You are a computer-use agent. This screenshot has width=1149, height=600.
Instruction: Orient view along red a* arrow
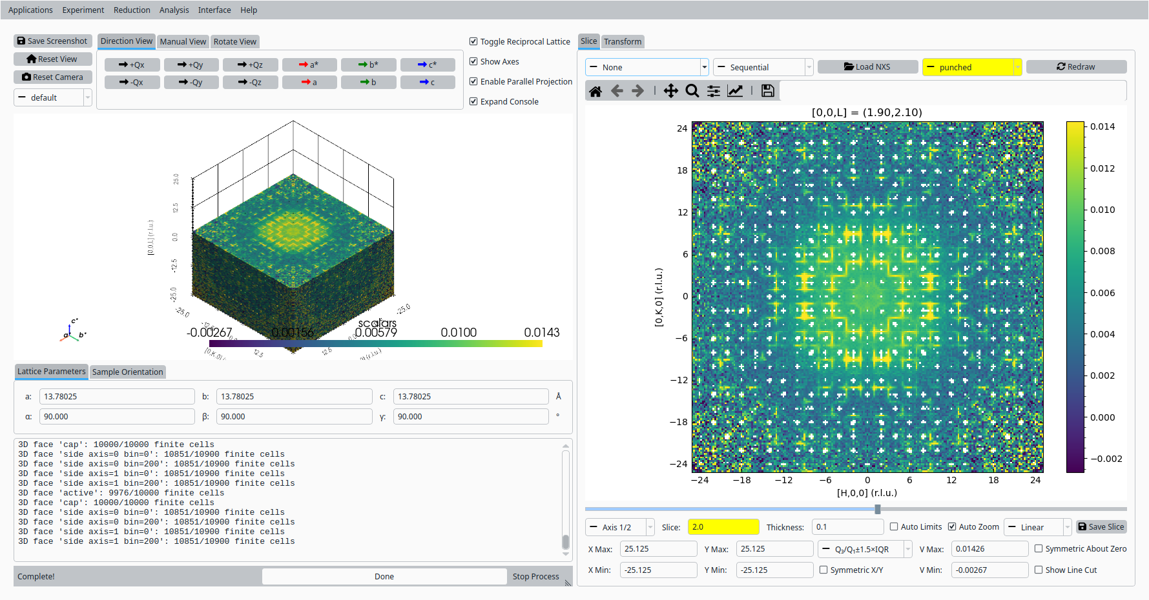pyautogui.click(x=309, y=65)
